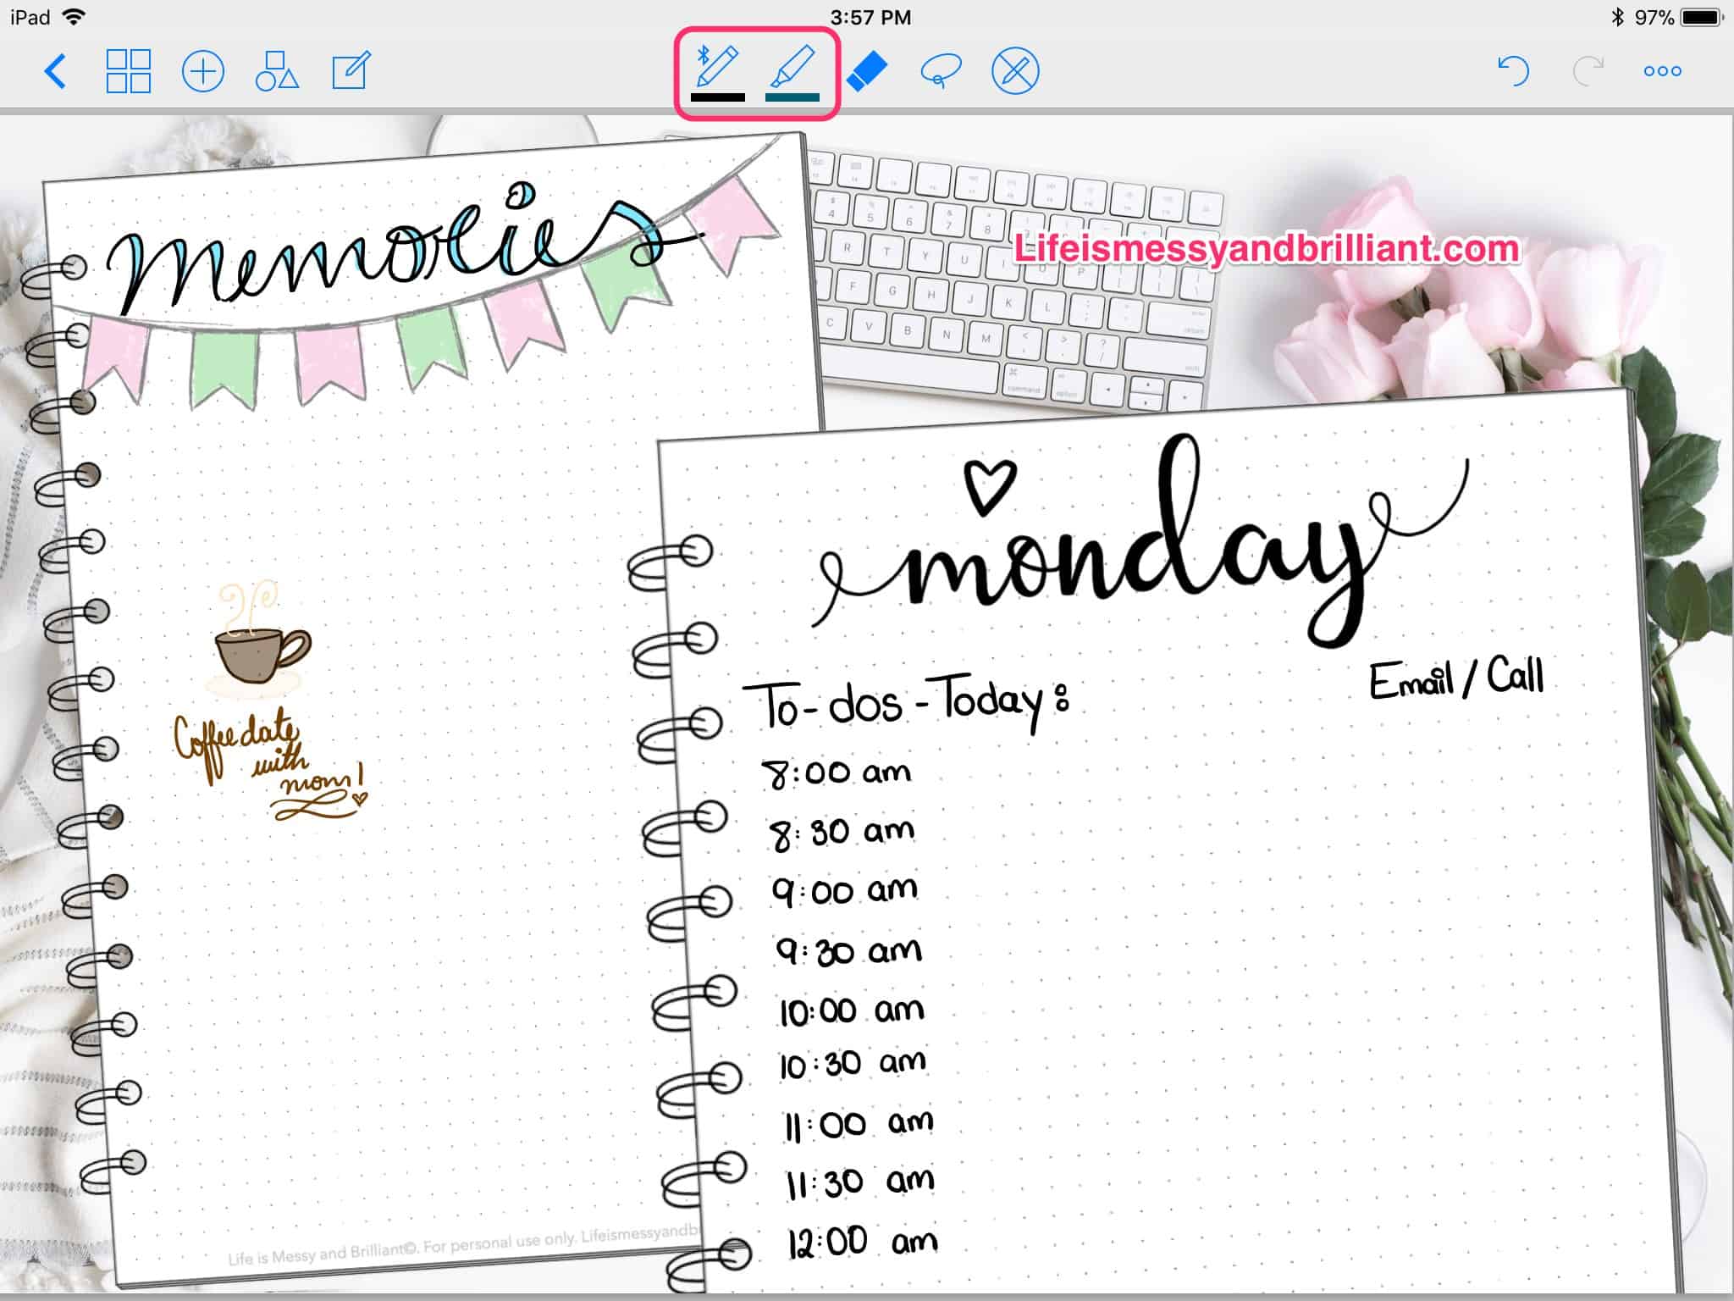Tap the Lifeismessyandbrilliant.com text

pos(1267,249)
